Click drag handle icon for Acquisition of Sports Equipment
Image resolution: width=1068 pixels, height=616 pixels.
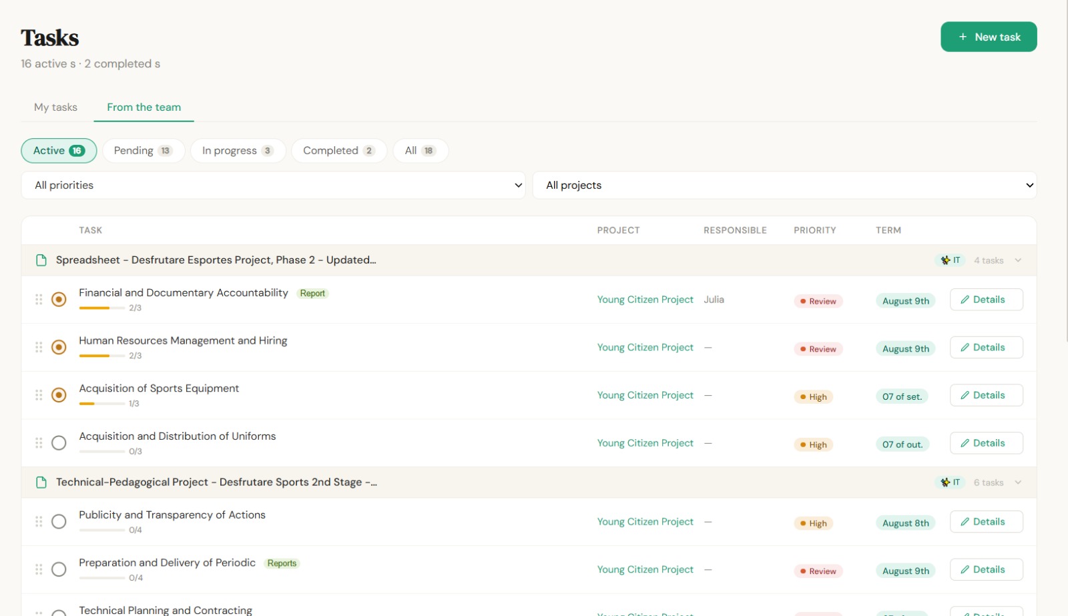[x=39, y=395]
